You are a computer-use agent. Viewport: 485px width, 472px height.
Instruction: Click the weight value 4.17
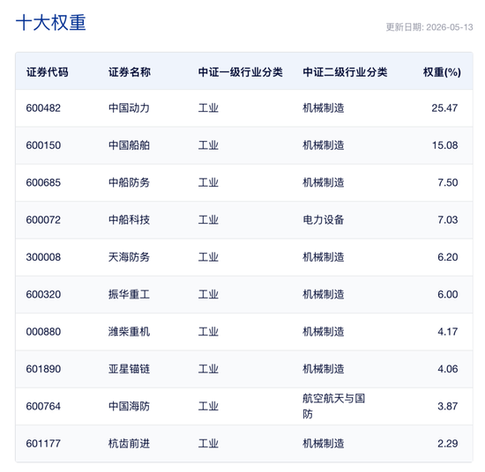click(448, 332)
